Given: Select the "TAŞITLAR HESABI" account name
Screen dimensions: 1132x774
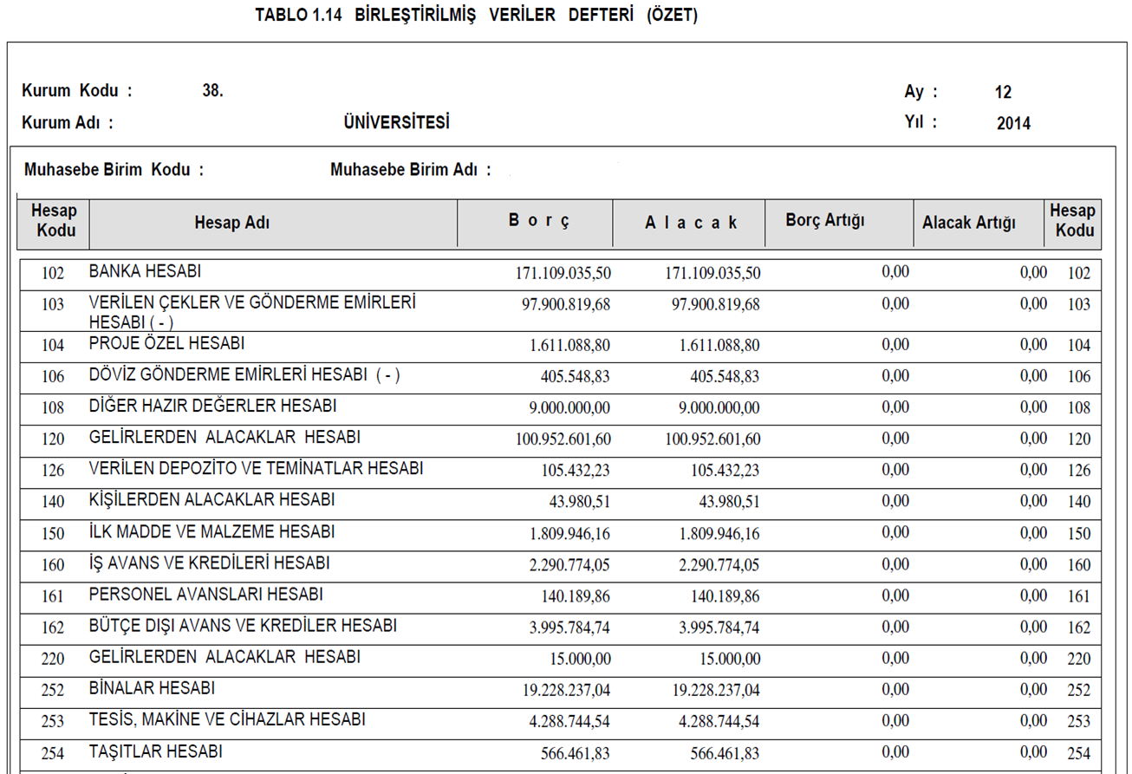Looking at the screenshot, I should point(155,751).
